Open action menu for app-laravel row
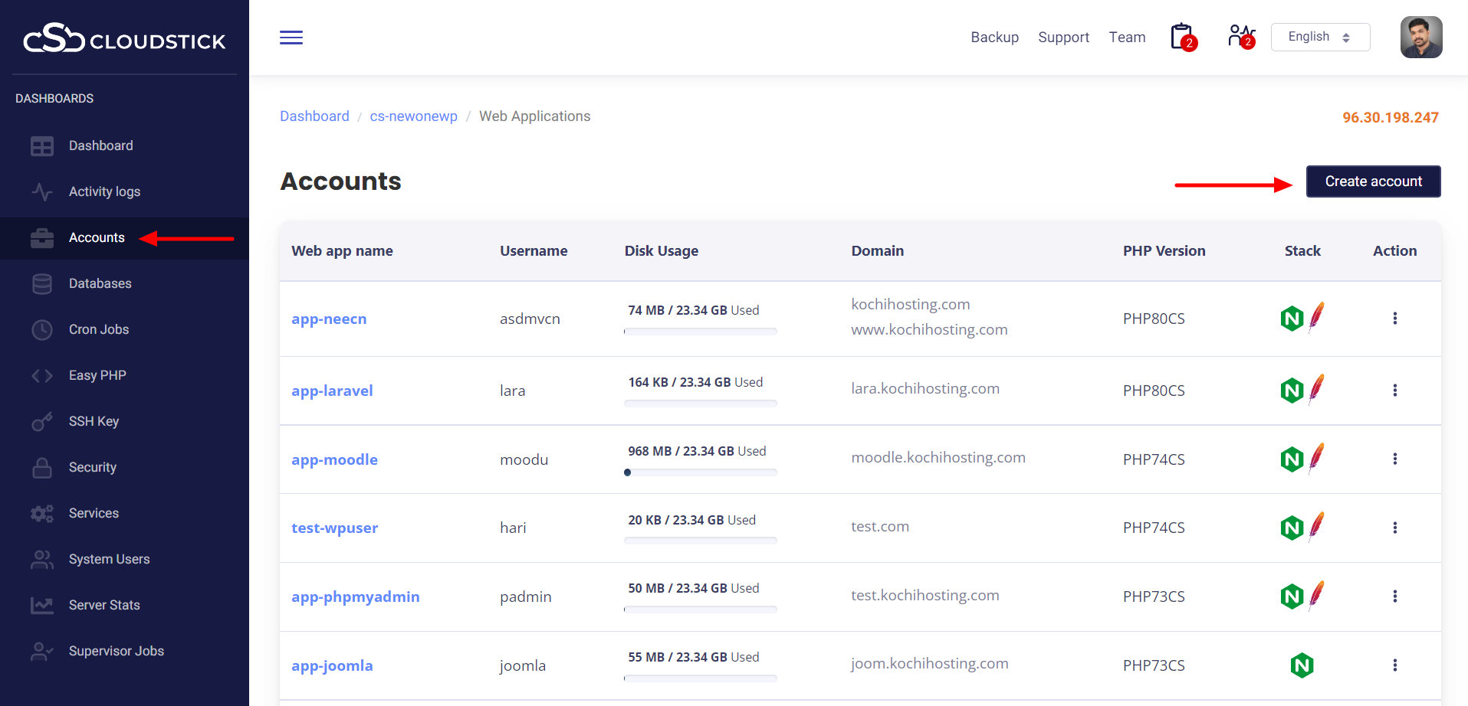The width and height of the screenshot is (1468, 706). click(x=1394, y=391)
